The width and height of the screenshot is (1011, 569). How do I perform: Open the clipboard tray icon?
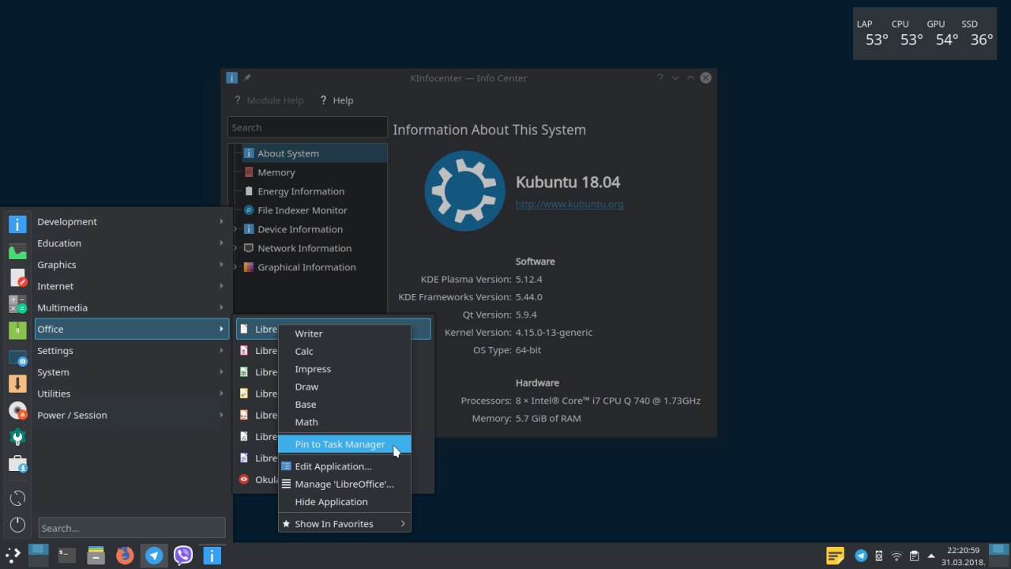pos(914,556)
